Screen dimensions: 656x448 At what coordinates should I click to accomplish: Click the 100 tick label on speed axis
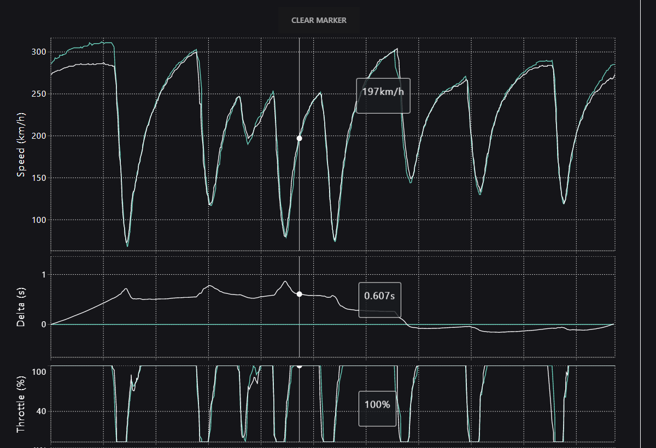[x=39, y=220]
